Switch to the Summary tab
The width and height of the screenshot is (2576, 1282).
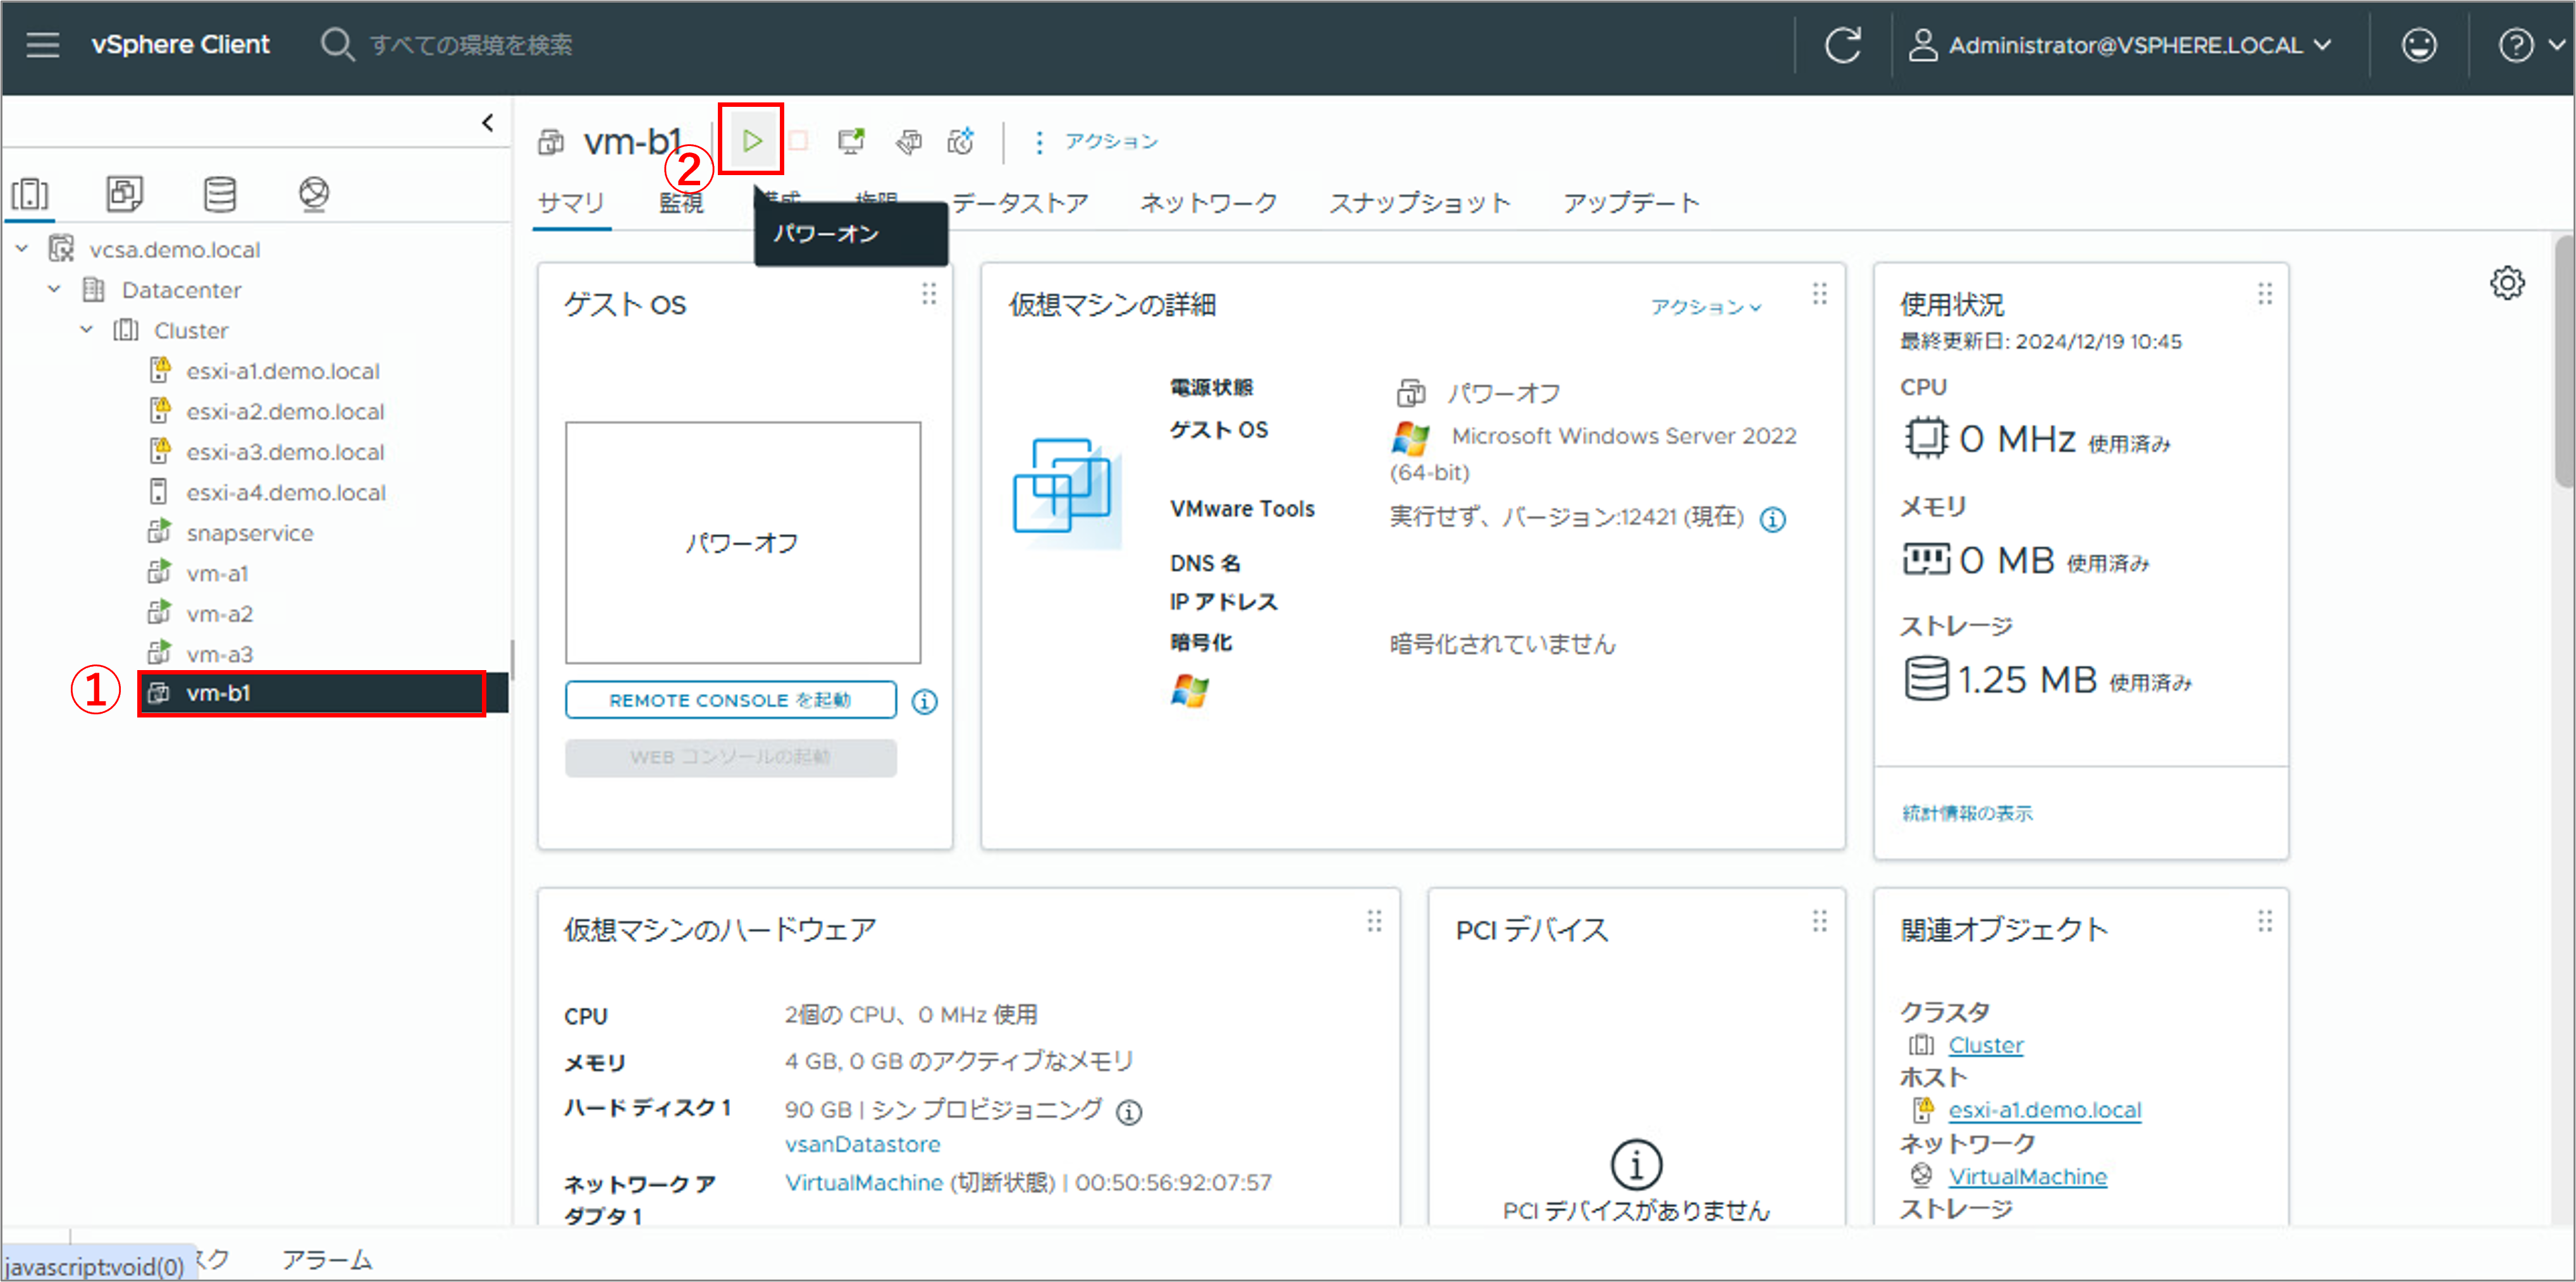pyautogui.click(x=571, y=203)
